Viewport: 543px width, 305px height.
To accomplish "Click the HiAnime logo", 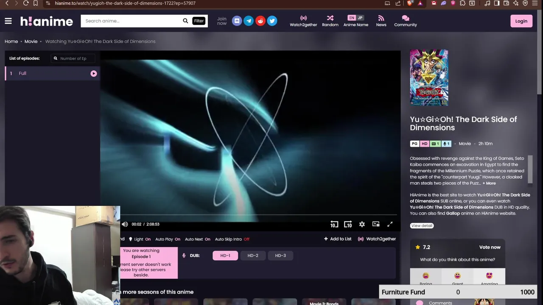I will (47, 21).
